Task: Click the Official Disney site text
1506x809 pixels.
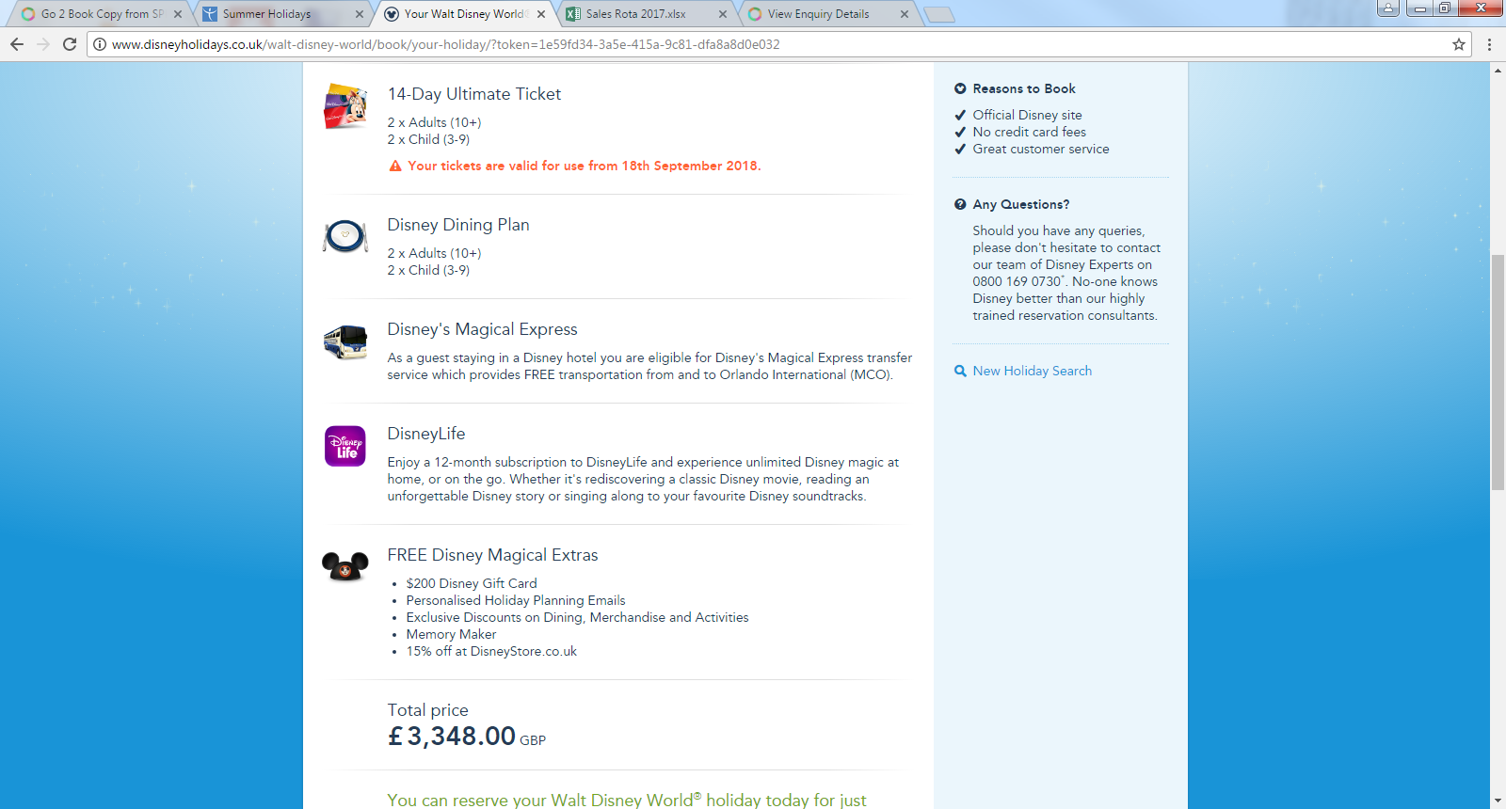Action: point(1028,115)
